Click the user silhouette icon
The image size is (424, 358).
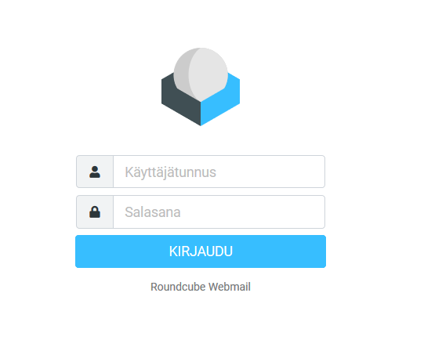click(x=95, y=172)
